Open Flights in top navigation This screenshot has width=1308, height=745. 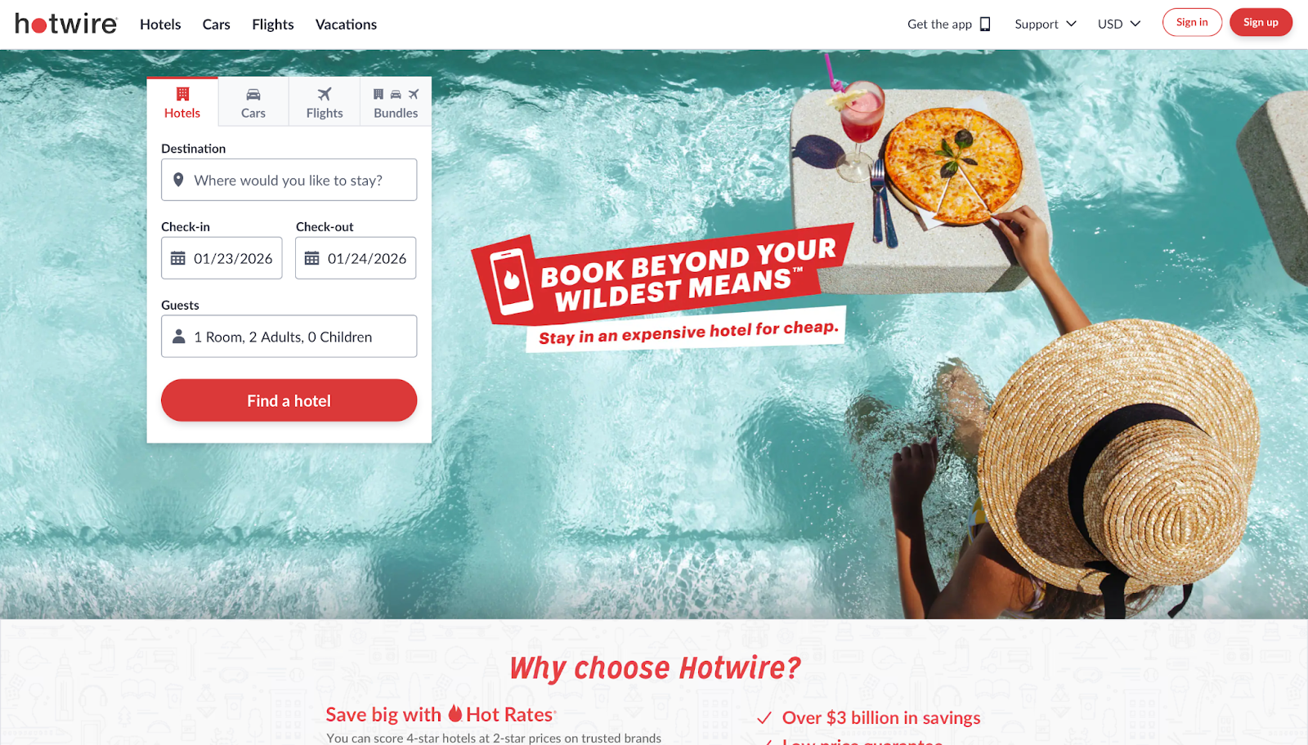coord(273,25)
